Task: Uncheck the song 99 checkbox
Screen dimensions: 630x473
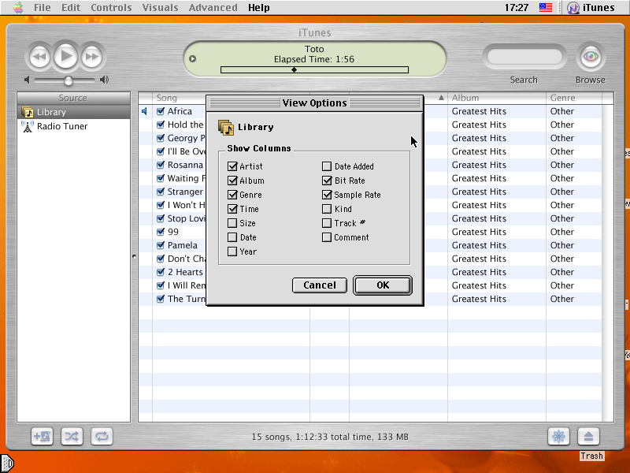Action: 161,232
